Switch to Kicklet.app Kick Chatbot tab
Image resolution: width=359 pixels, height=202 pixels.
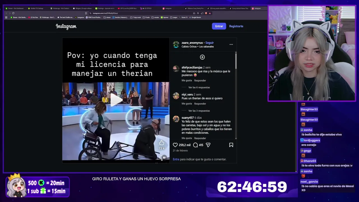click(59, 8)
